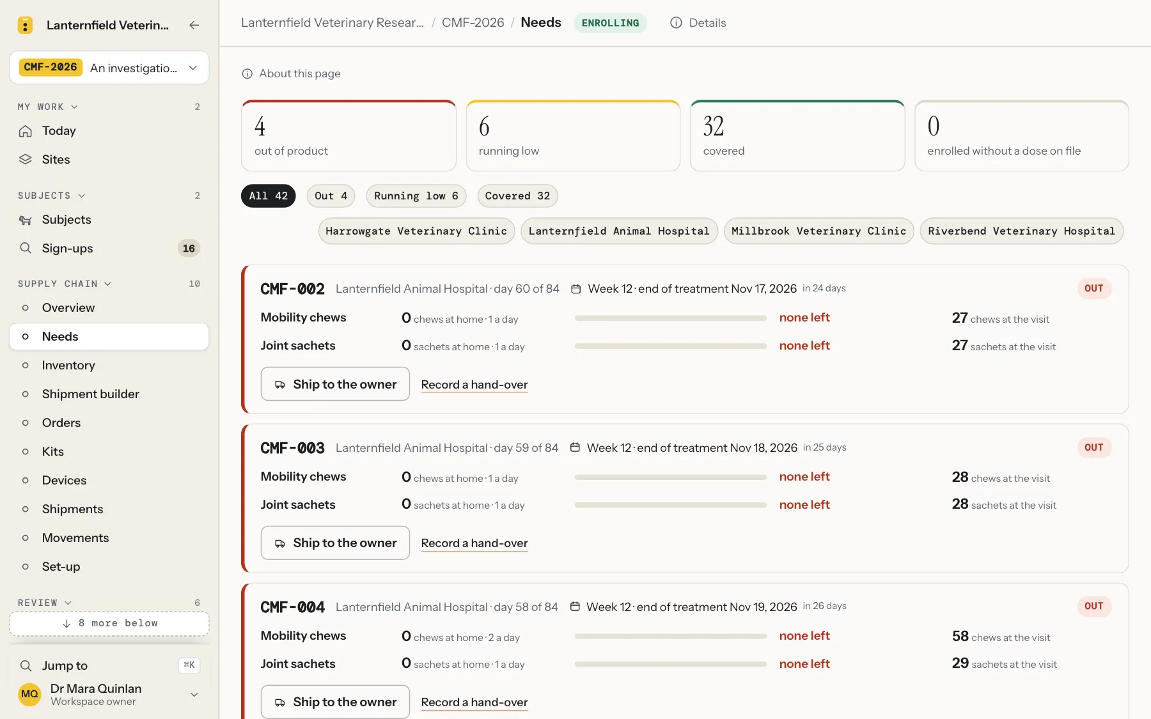Click the Inventory bullet icon in sidebar
This screenshot has width=1151, height=719.
click(26, 366)
